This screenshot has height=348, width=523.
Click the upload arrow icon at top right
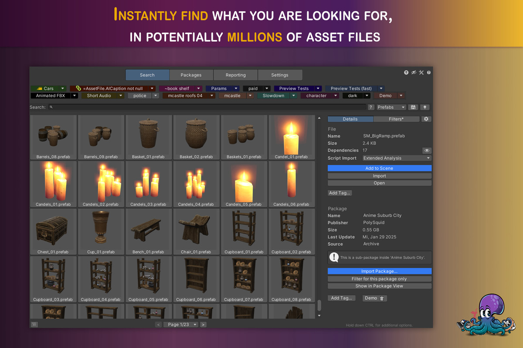point(406,72)
